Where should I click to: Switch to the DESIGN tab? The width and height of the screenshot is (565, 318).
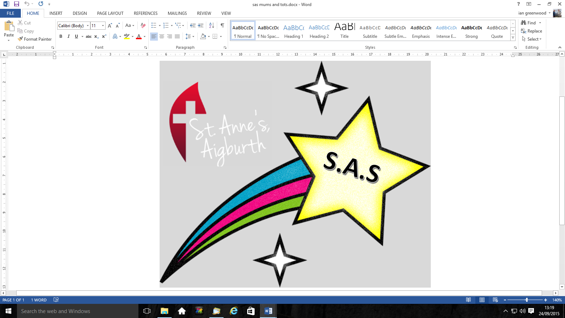pos(80,13)
